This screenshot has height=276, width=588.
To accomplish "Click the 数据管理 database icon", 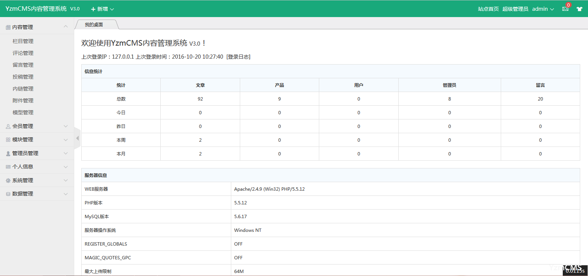I will point(8,194).
